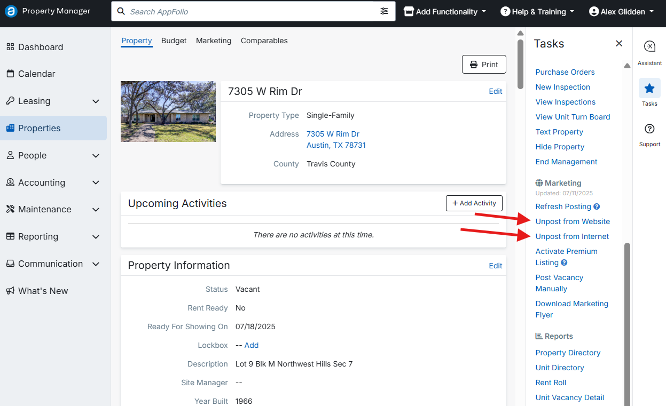Expand the People menu chevron

coord(96,156)
